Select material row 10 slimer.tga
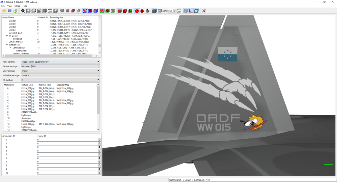 tap(50, 118)
